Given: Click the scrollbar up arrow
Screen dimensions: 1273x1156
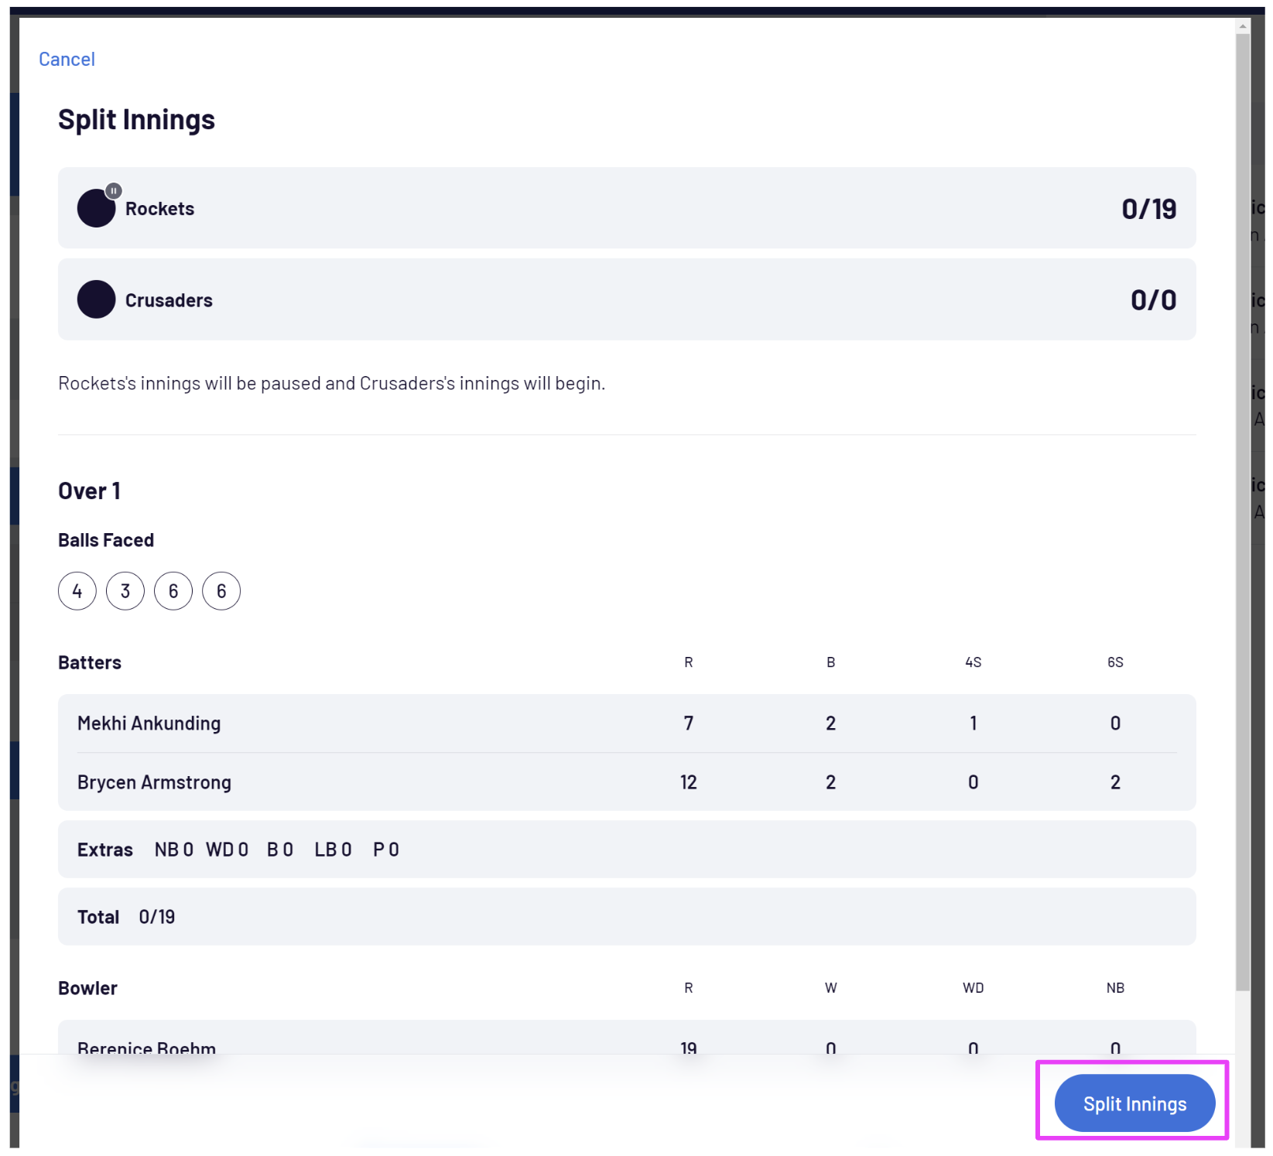Looking at the screenshot, I should coord(1243,26).
